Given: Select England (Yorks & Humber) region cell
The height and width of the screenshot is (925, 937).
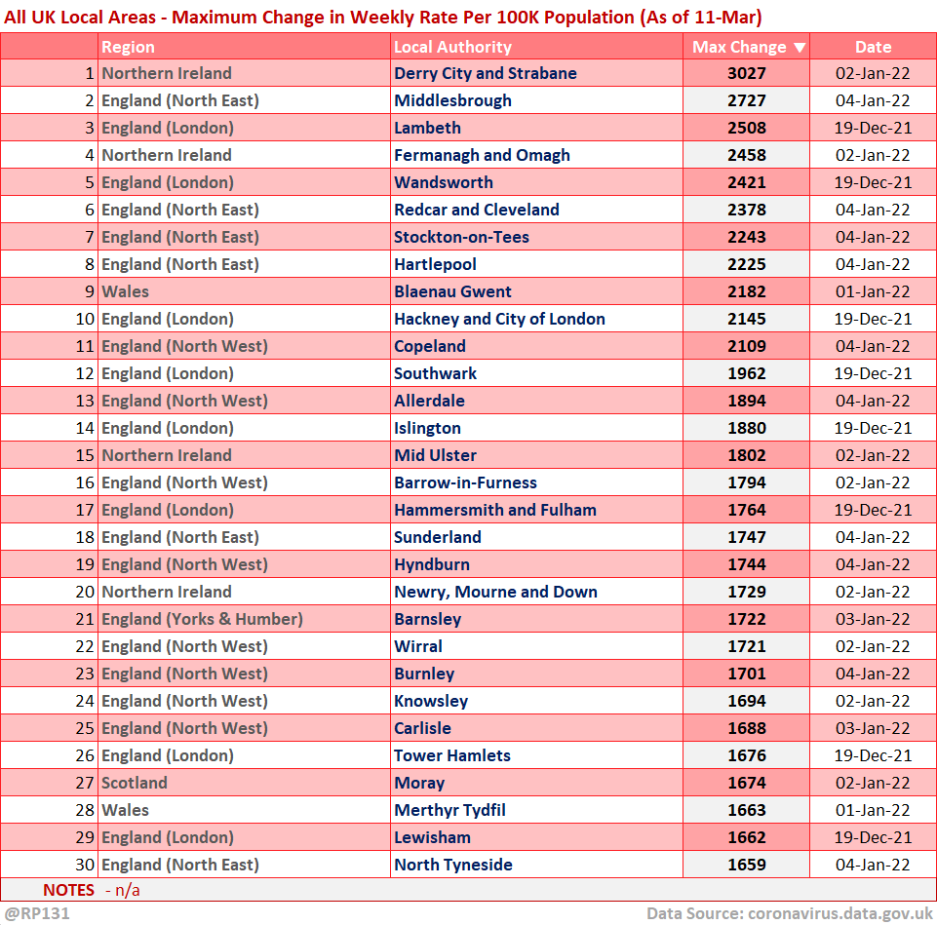Looking at the screenshot, I should click(202, 619).
